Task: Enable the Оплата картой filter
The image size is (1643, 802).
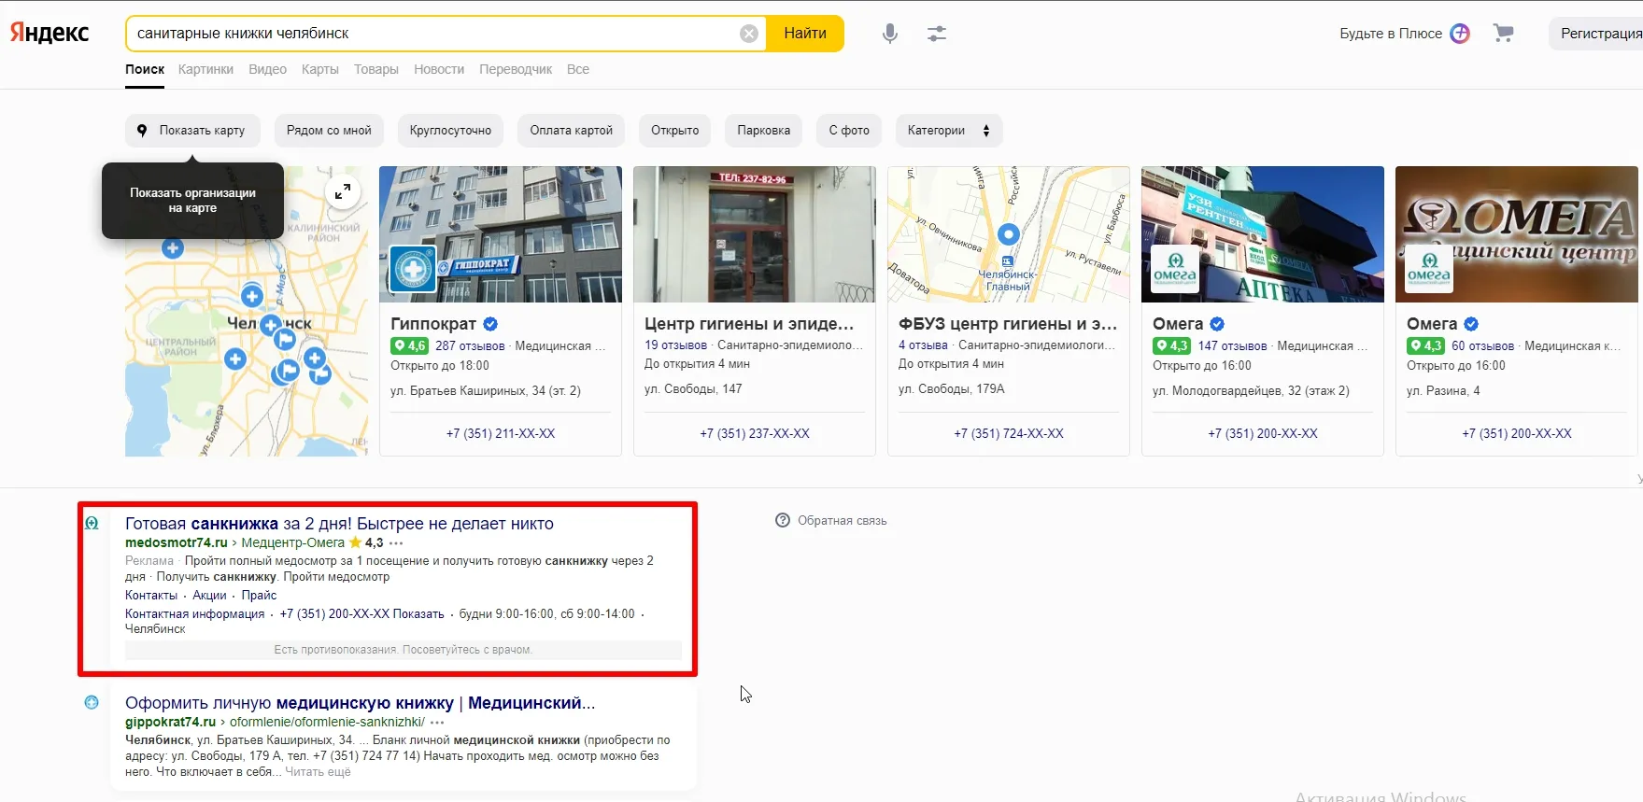Action: coord(571,131)
